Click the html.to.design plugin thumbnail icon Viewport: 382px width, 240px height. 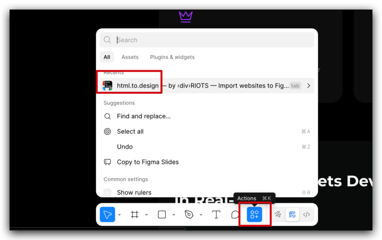[107, 85]
